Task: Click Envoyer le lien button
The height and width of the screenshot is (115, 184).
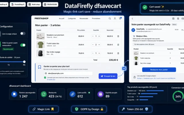Action: pyautogui.click(x=108, y=76)
